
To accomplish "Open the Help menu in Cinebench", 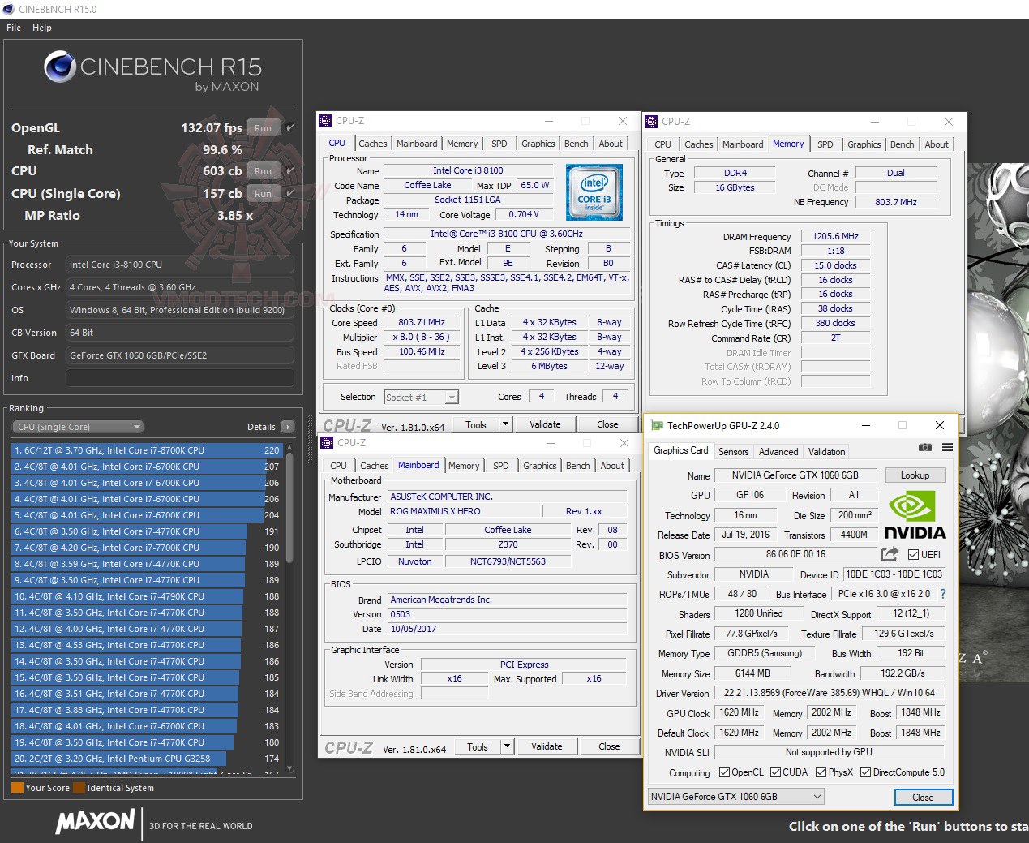I will point(42,28).
